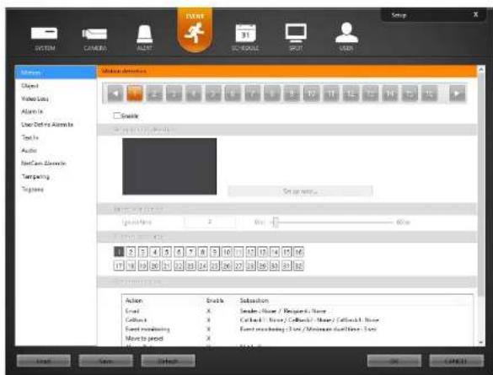The height and width of the screenshot is (375, 493).
Task: Open NetCam Alarm In entry
Action: pyautogui.click(x=43, y=163)
